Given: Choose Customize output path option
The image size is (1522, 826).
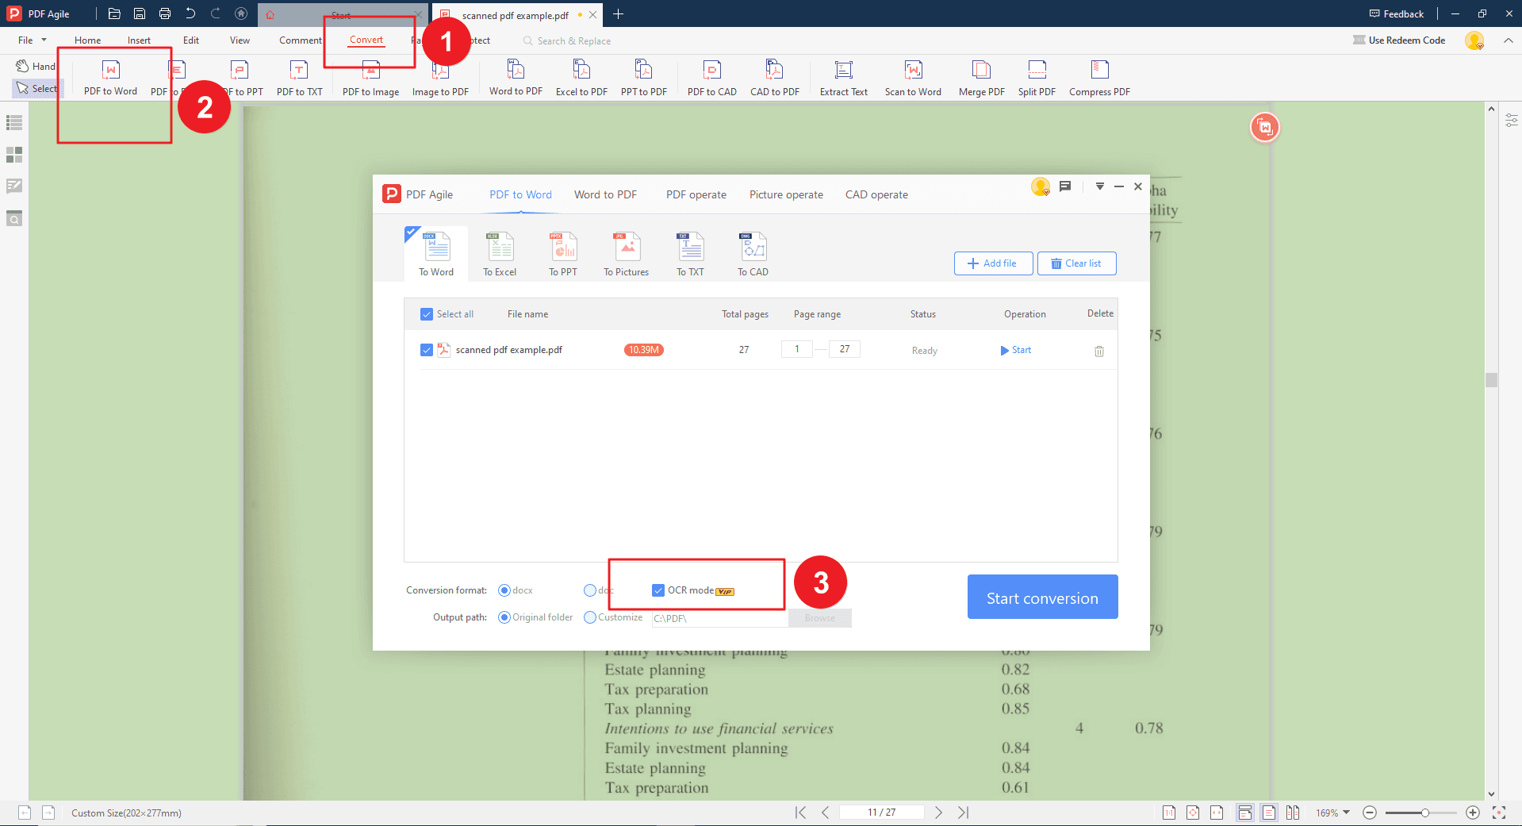Looking at the screenshot, I should 589,617.
